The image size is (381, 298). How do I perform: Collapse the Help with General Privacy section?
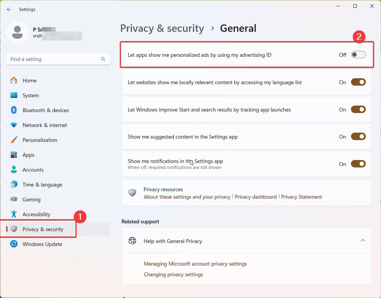pyautogui.click(x=363, y=240)
